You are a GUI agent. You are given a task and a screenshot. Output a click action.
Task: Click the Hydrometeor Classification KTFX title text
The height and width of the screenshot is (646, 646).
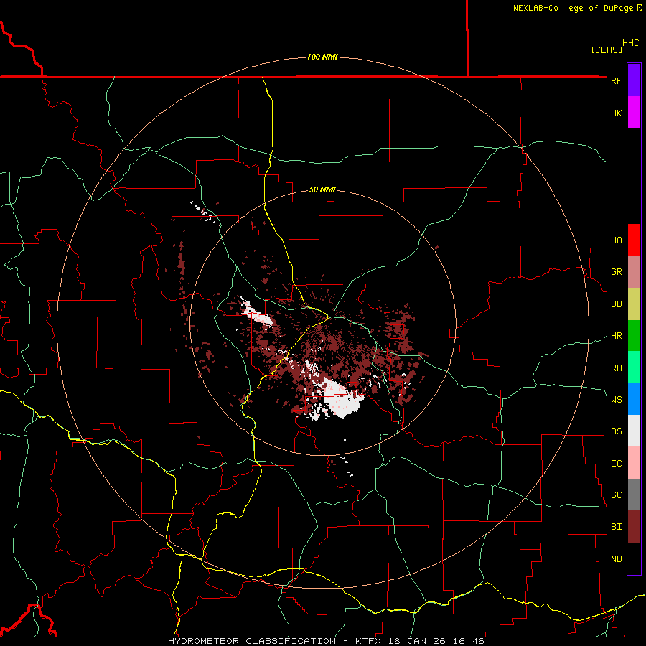[x=326, y=641]
